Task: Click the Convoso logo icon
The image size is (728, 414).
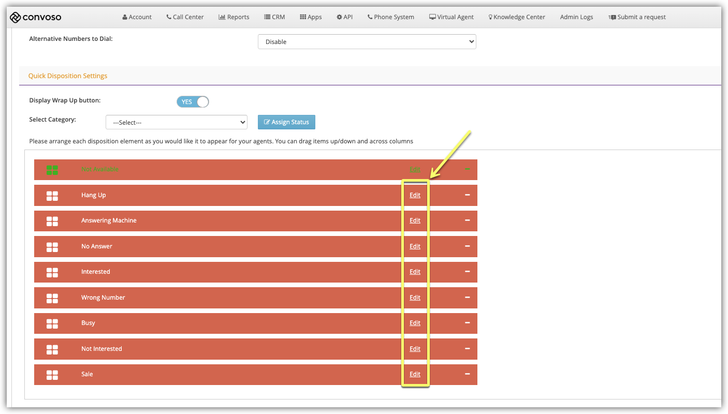Action: (16, 17)
